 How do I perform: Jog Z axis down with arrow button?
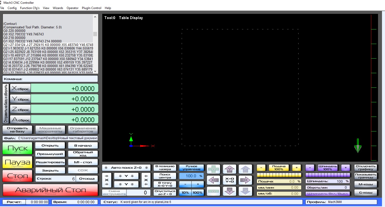click(x=245, y=191)
